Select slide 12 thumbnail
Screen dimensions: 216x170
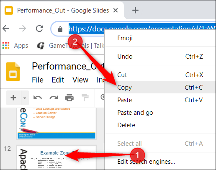coord(57,157)
